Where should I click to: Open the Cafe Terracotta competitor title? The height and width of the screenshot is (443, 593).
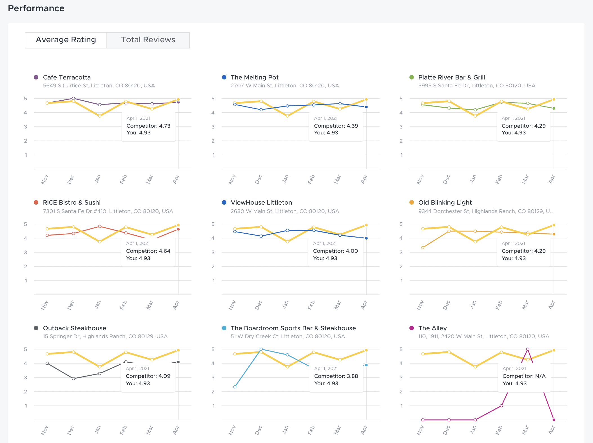pos(67,77)
